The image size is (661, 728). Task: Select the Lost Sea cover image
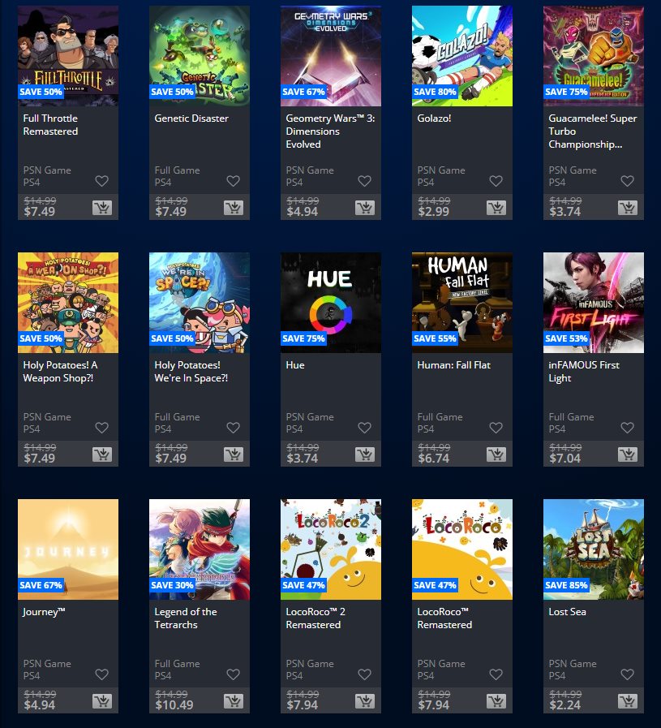coord(593,549)
